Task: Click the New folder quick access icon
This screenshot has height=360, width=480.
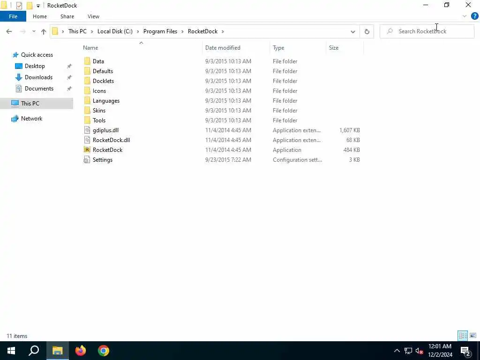Action: point(30,5)
